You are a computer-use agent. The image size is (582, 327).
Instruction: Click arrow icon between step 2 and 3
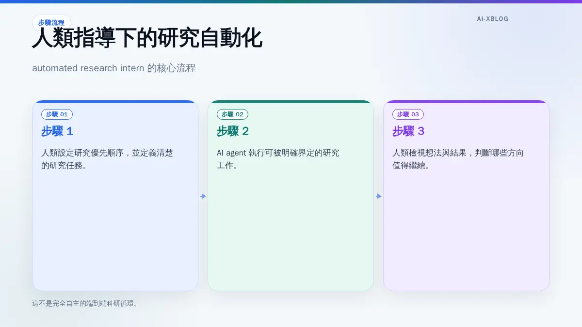[379, 196]
